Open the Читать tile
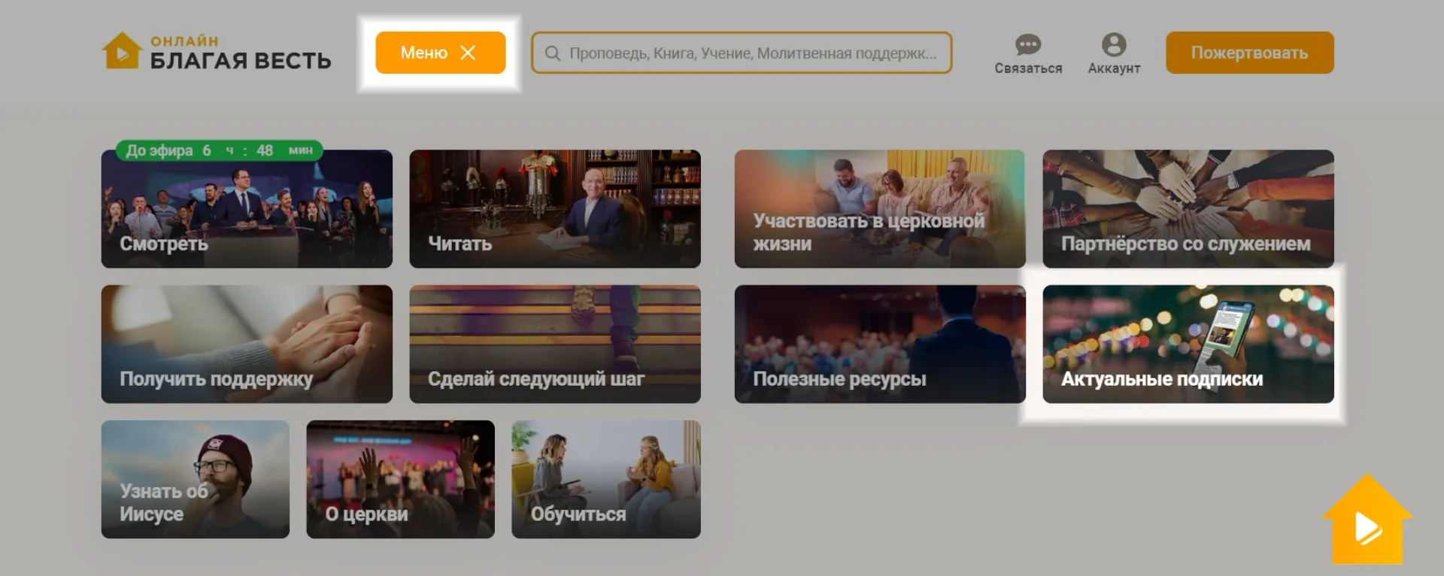The width and height of the screenshot is (1444, 576). (x=554, y=209)
